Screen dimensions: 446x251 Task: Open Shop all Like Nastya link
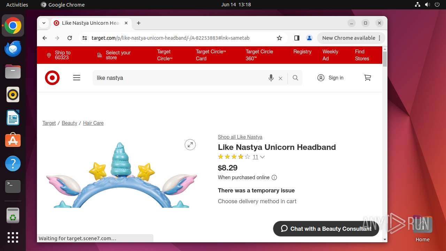tap(240, 137)
